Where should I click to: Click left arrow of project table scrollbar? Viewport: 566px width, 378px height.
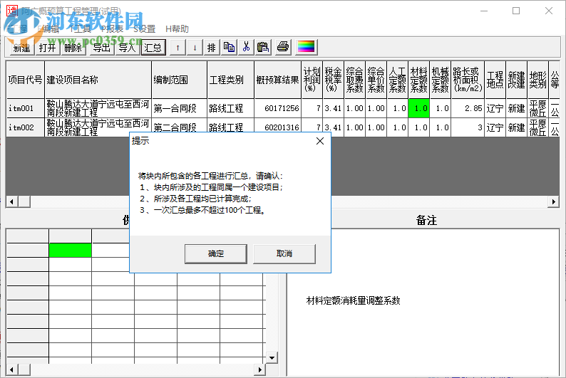12,201
